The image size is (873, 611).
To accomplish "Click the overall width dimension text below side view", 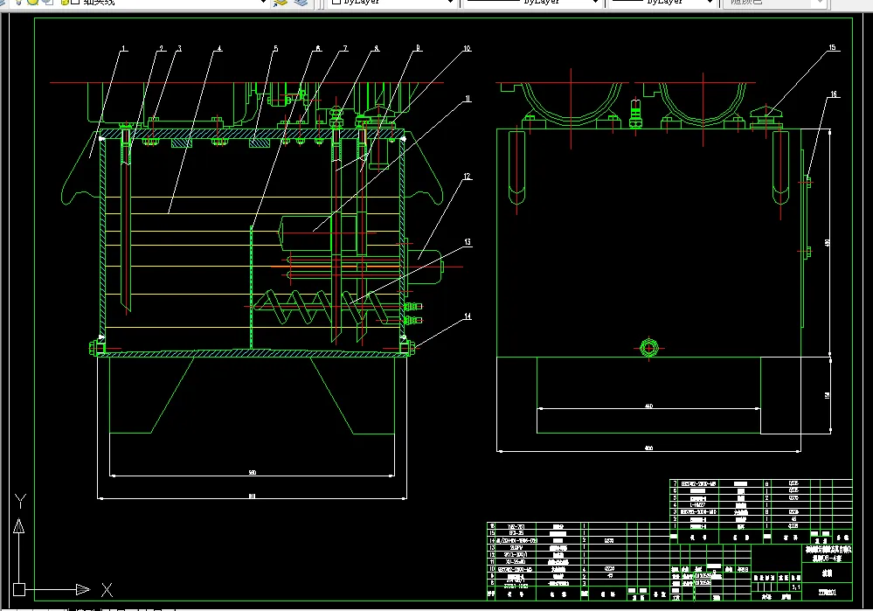I will click(648, 448).
